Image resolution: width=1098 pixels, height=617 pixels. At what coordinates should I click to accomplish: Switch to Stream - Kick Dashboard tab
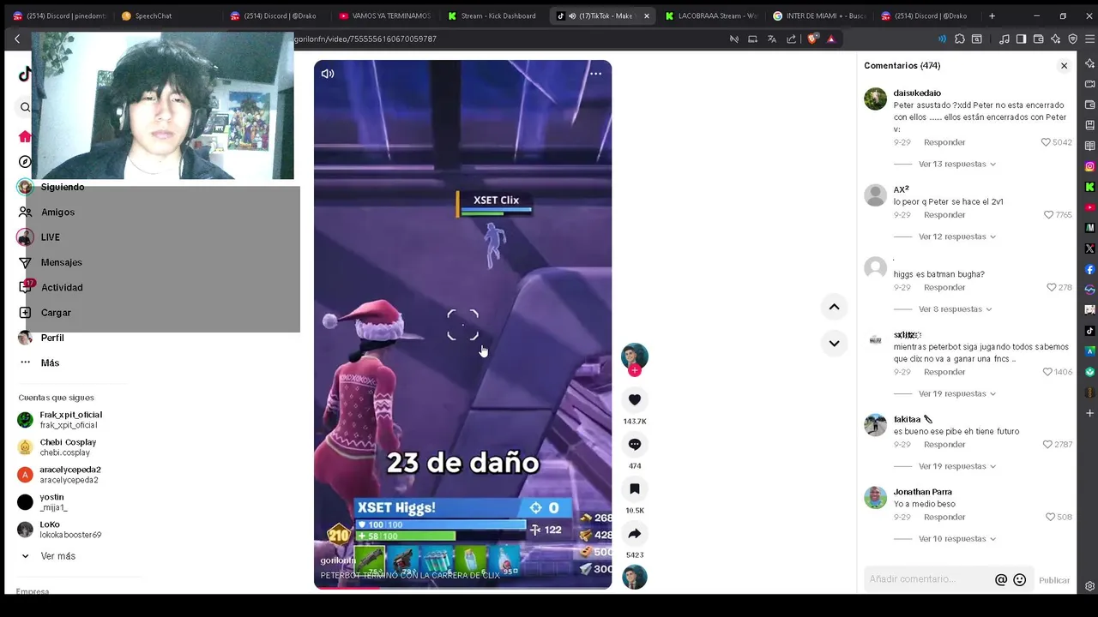point(493,15)
